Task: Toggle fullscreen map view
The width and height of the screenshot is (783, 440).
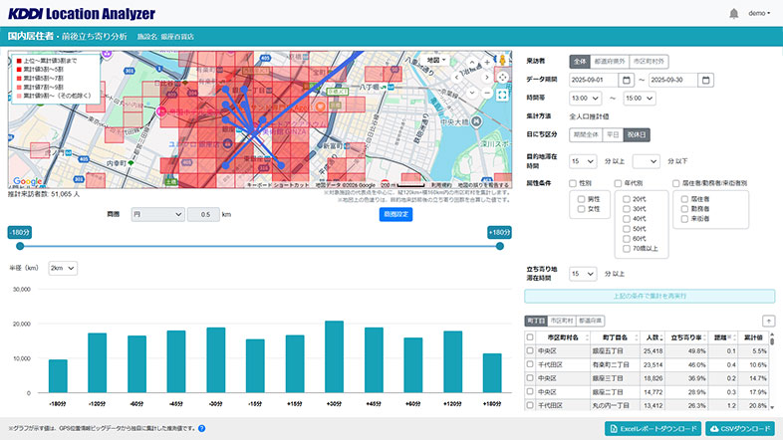Action: (503, 95)
